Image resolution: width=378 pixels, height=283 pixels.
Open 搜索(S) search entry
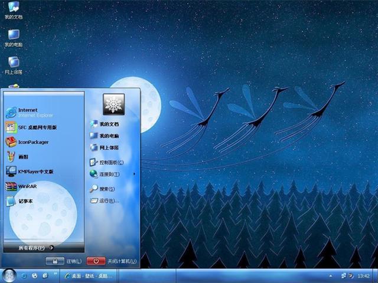(102, 189)
